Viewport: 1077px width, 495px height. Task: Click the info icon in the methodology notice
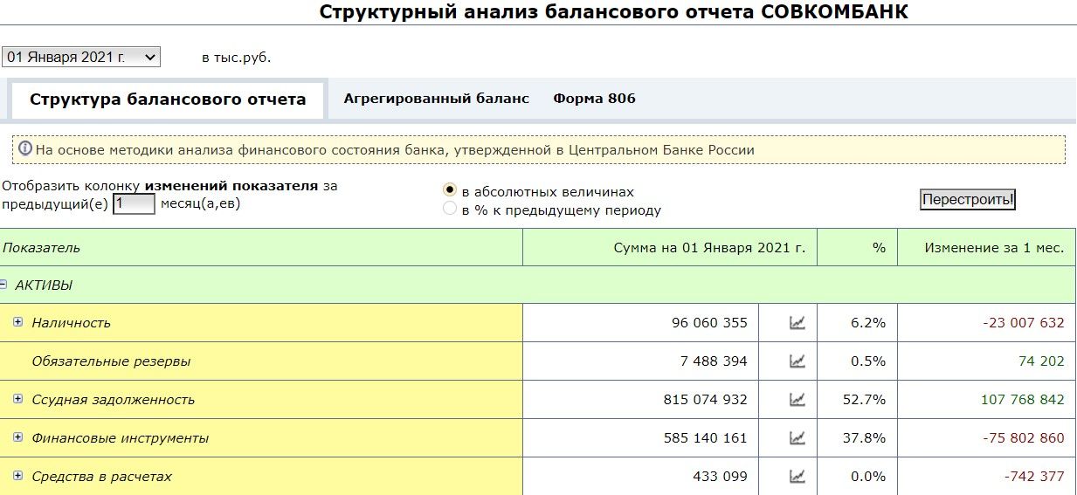point(25,148)
